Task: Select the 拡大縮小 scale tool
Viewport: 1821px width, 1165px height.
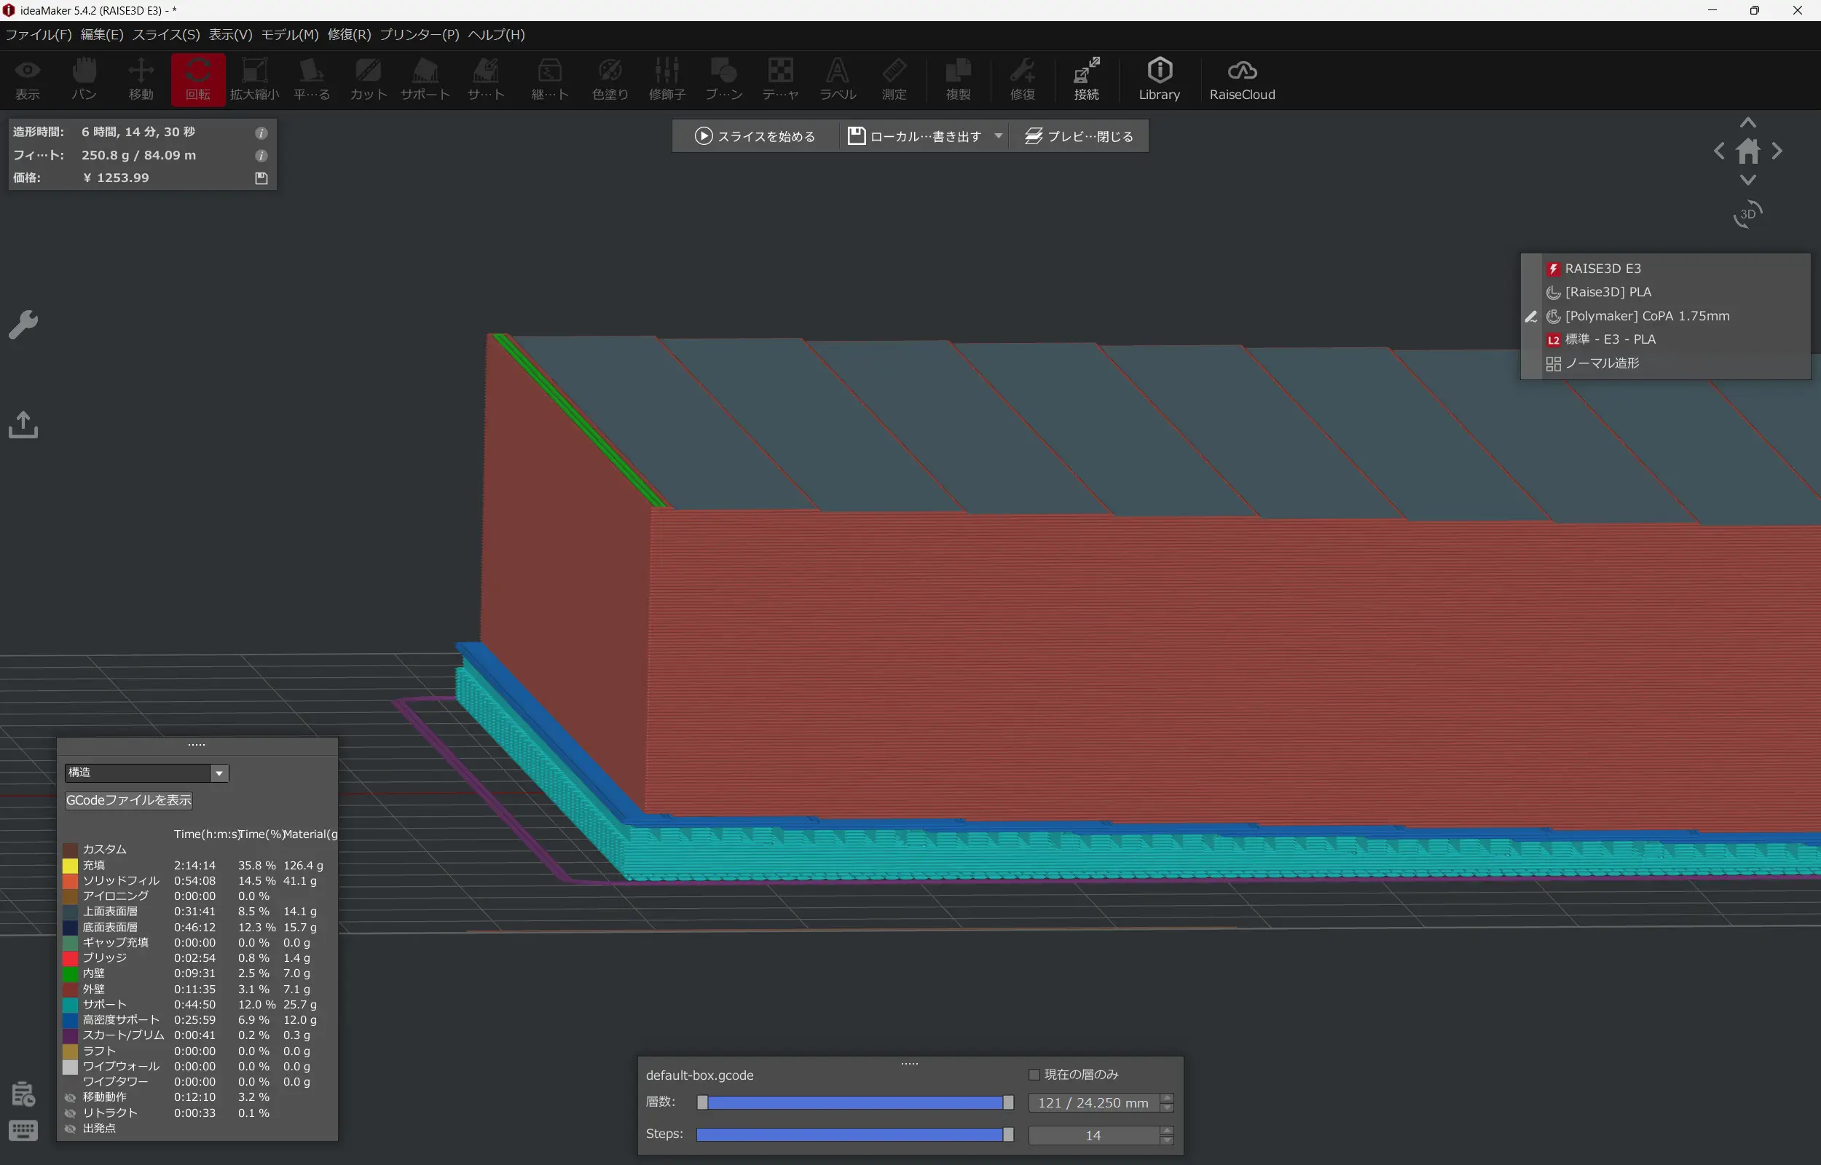Action: pyautogui.click(x=254, y=79)
